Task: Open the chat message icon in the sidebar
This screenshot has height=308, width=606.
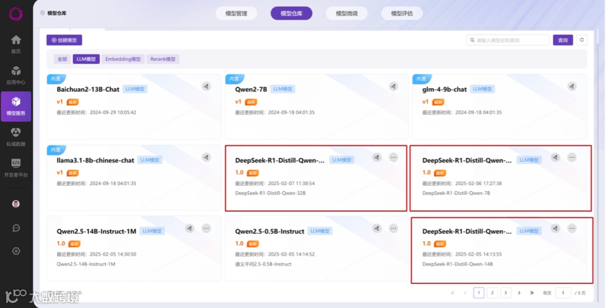Action: coord(16,228)
